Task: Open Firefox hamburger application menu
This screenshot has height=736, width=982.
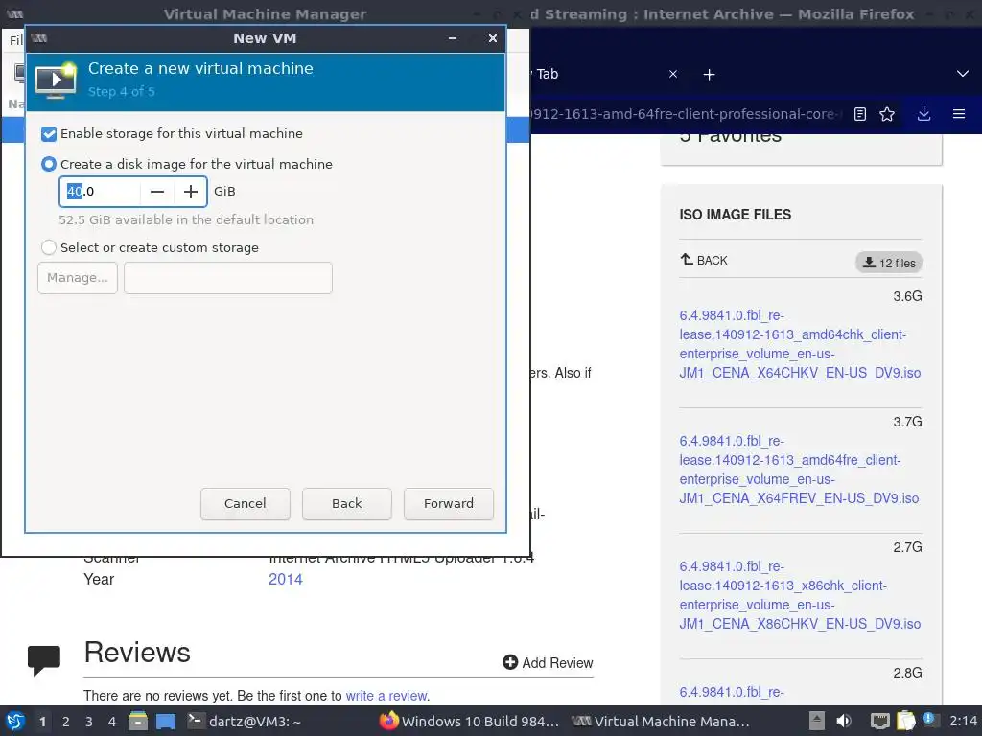Action: pyautogui.click(x=959, y=114)
